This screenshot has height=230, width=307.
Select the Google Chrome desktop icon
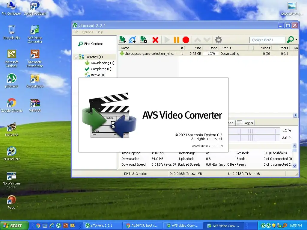pyautogui.click(x=12, y=105)
